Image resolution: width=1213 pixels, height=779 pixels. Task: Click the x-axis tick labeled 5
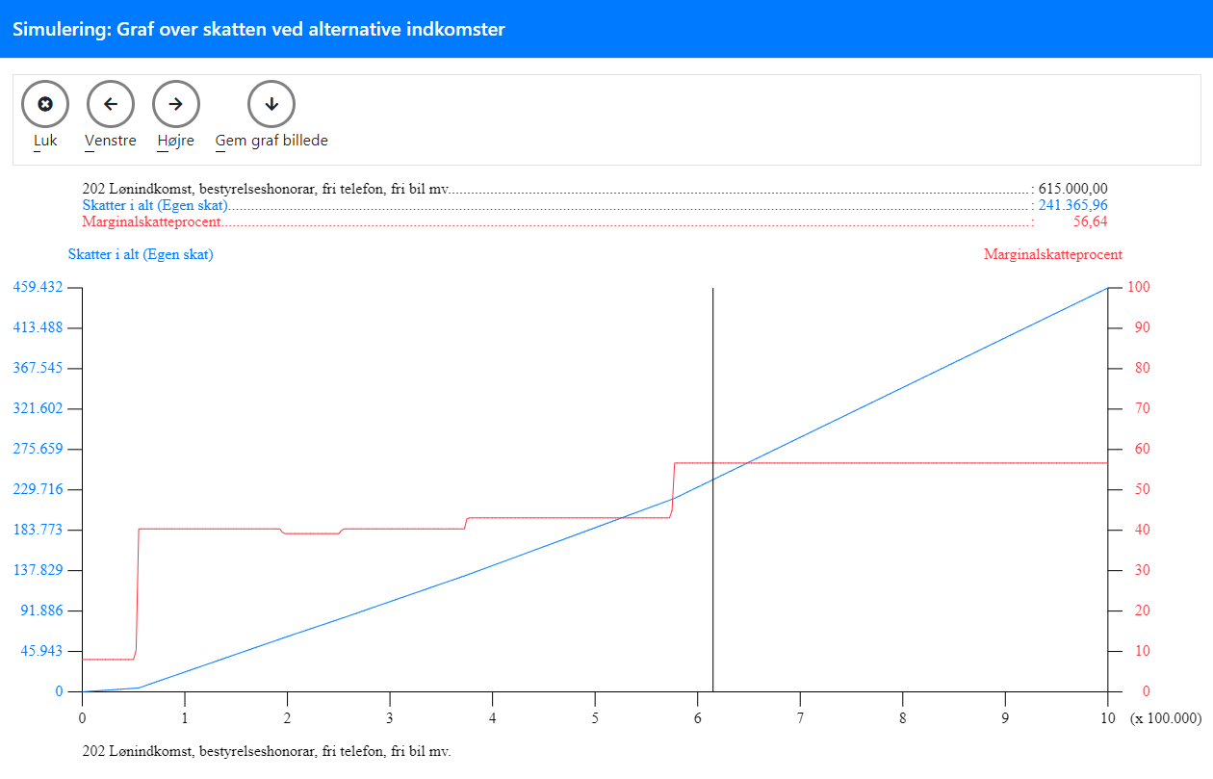(595, 718)
